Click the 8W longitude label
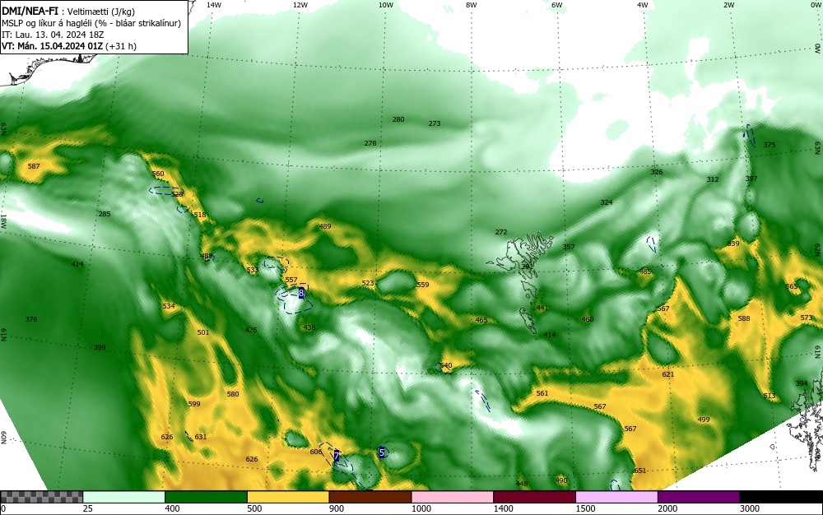This screenshot has height=515, width=823. [x=472, y=5]
